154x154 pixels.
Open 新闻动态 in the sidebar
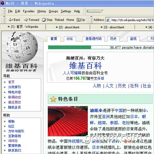click(15, 97)
